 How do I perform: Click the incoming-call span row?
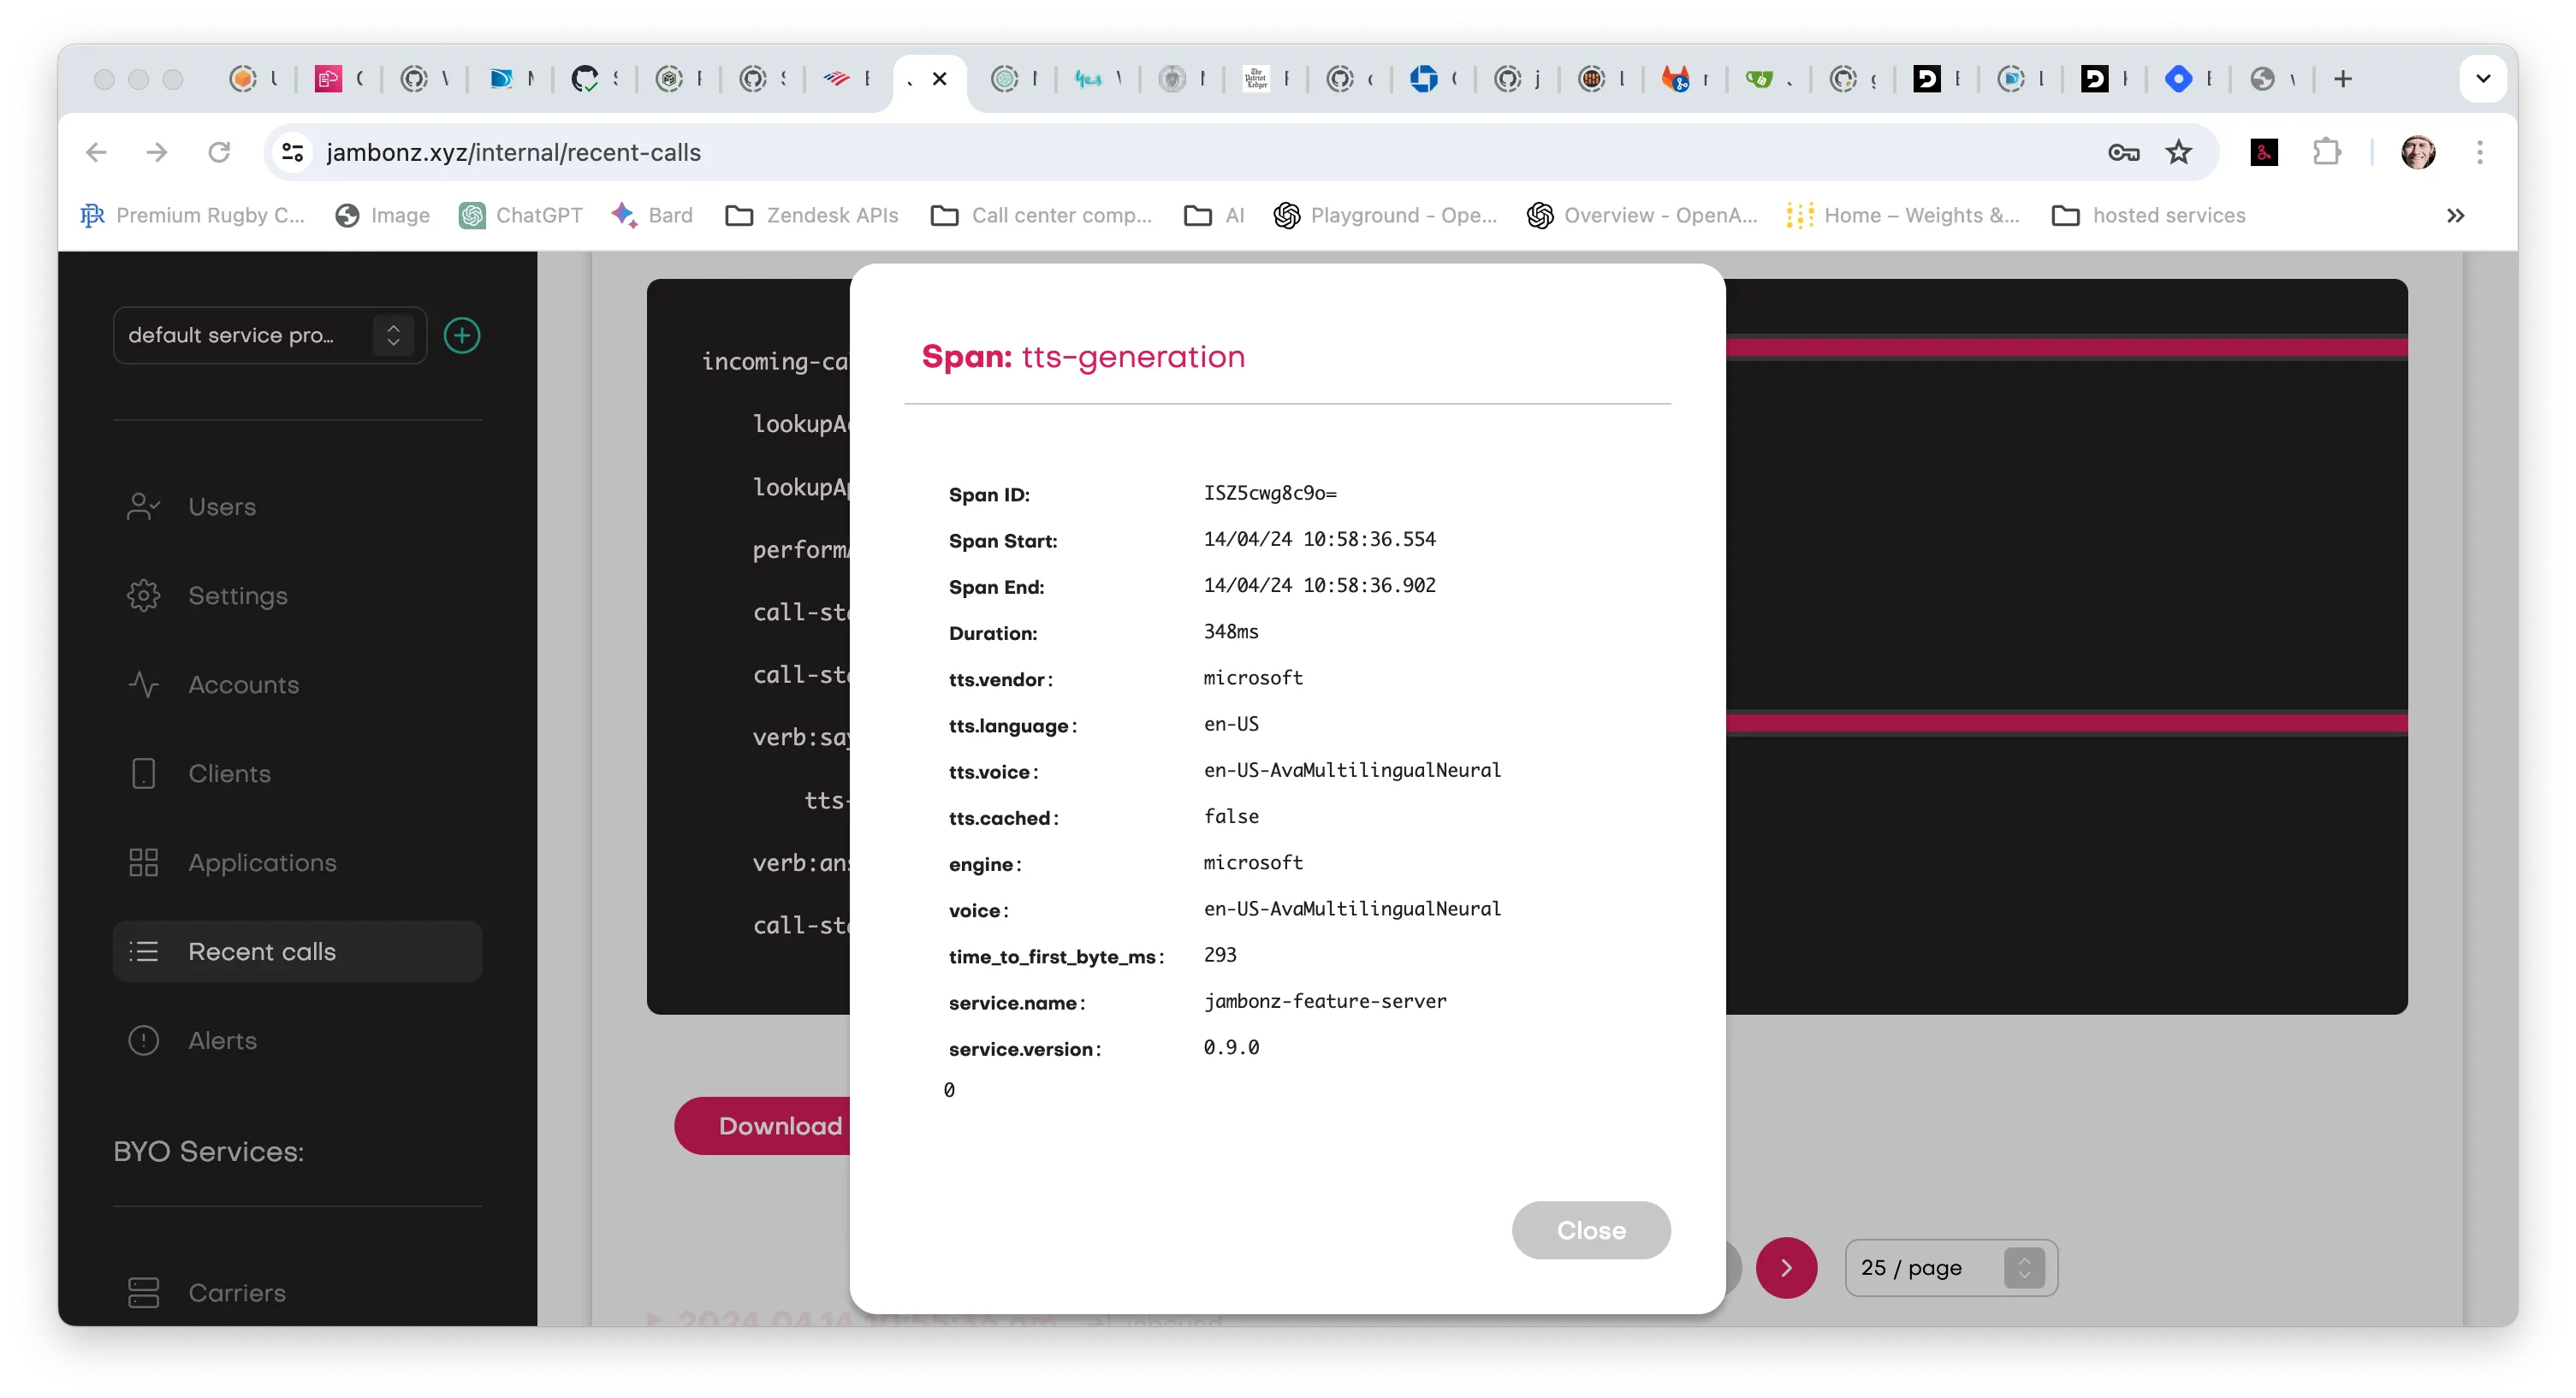[775, 361]
